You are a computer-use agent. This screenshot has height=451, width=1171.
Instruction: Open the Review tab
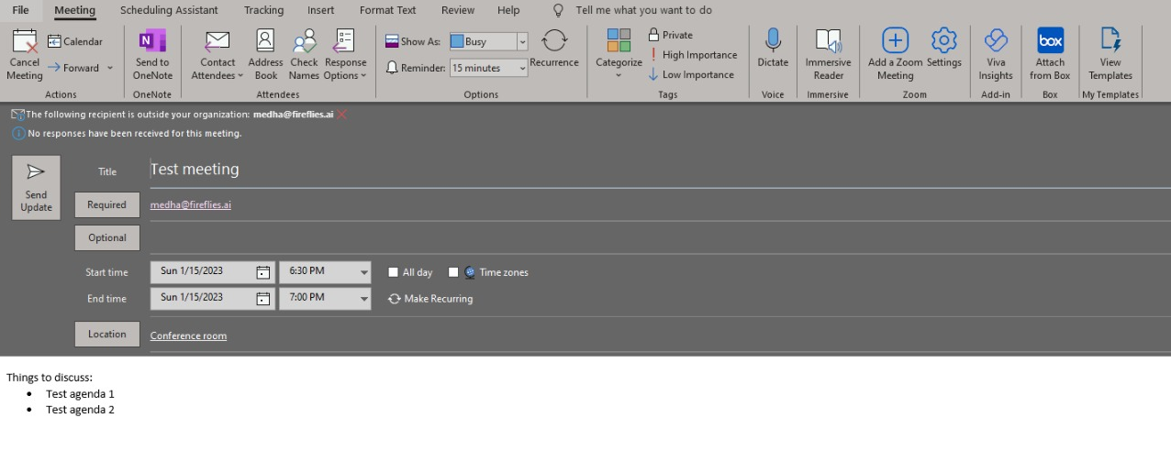click(x=458, y=10)
